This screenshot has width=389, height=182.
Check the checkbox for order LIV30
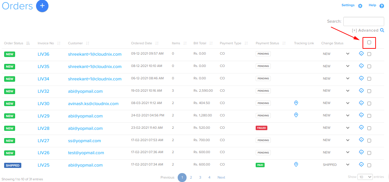[369, 103]
